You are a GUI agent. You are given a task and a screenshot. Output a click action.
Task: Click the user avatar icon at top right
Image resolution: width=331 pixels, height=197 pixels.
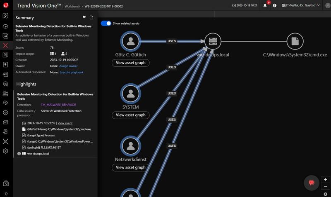coord(328,5)
